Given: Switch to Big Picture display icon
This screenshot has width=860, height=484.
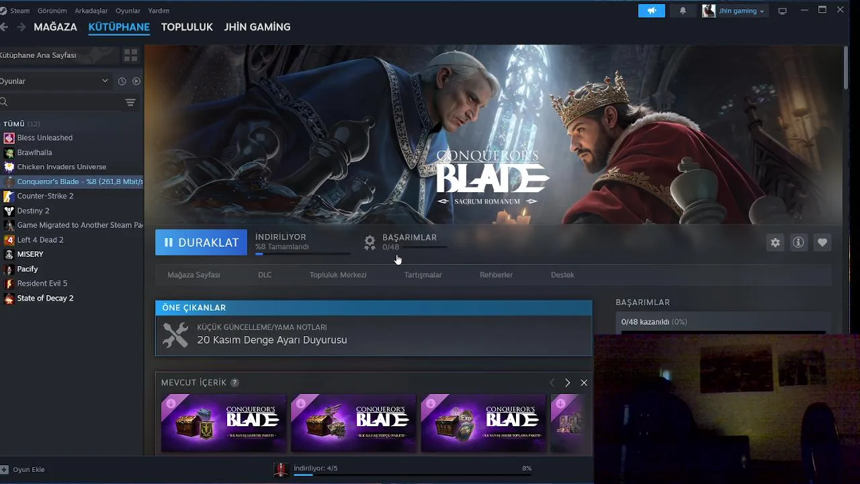Looking at the screenshot, I should 782,11.
